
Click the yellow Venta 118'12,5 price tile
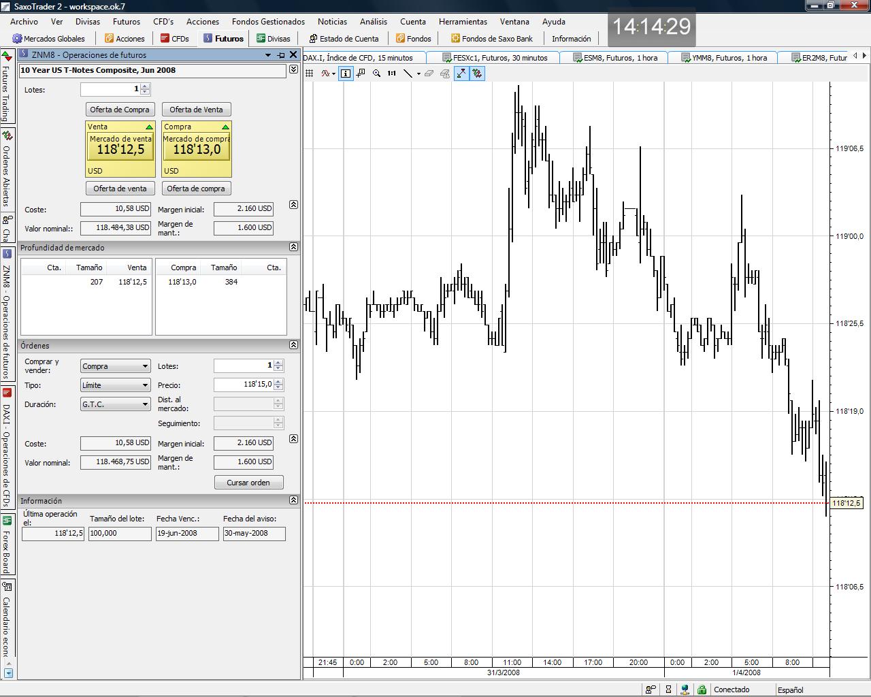[x=120, y=149]
